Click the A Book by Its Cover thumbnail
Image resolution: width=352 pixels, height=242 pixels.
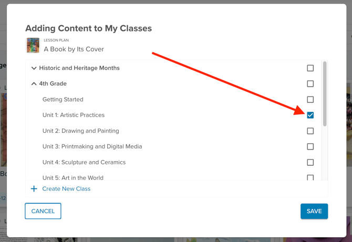(x=33, y=45)
